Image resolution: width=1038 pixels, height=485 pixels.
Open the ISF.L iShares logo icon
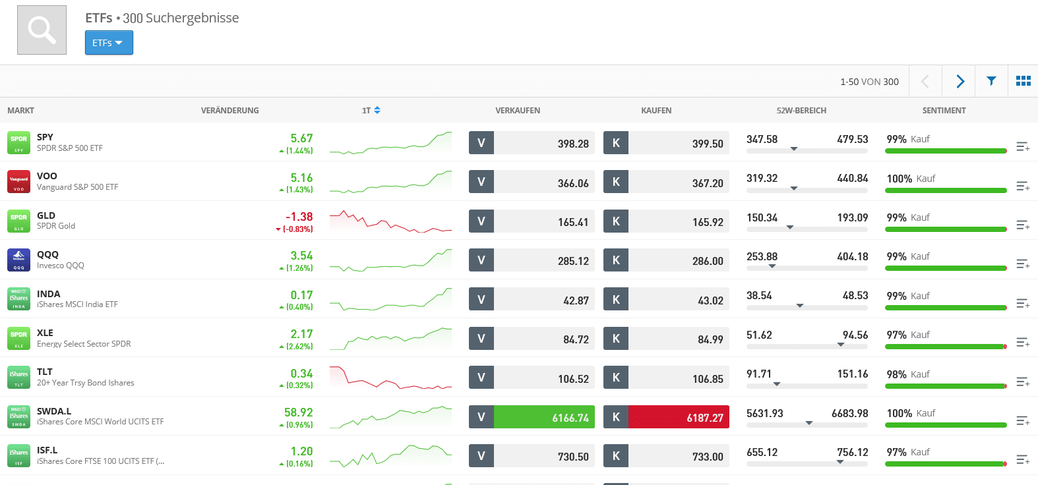[x=18, y=456]
